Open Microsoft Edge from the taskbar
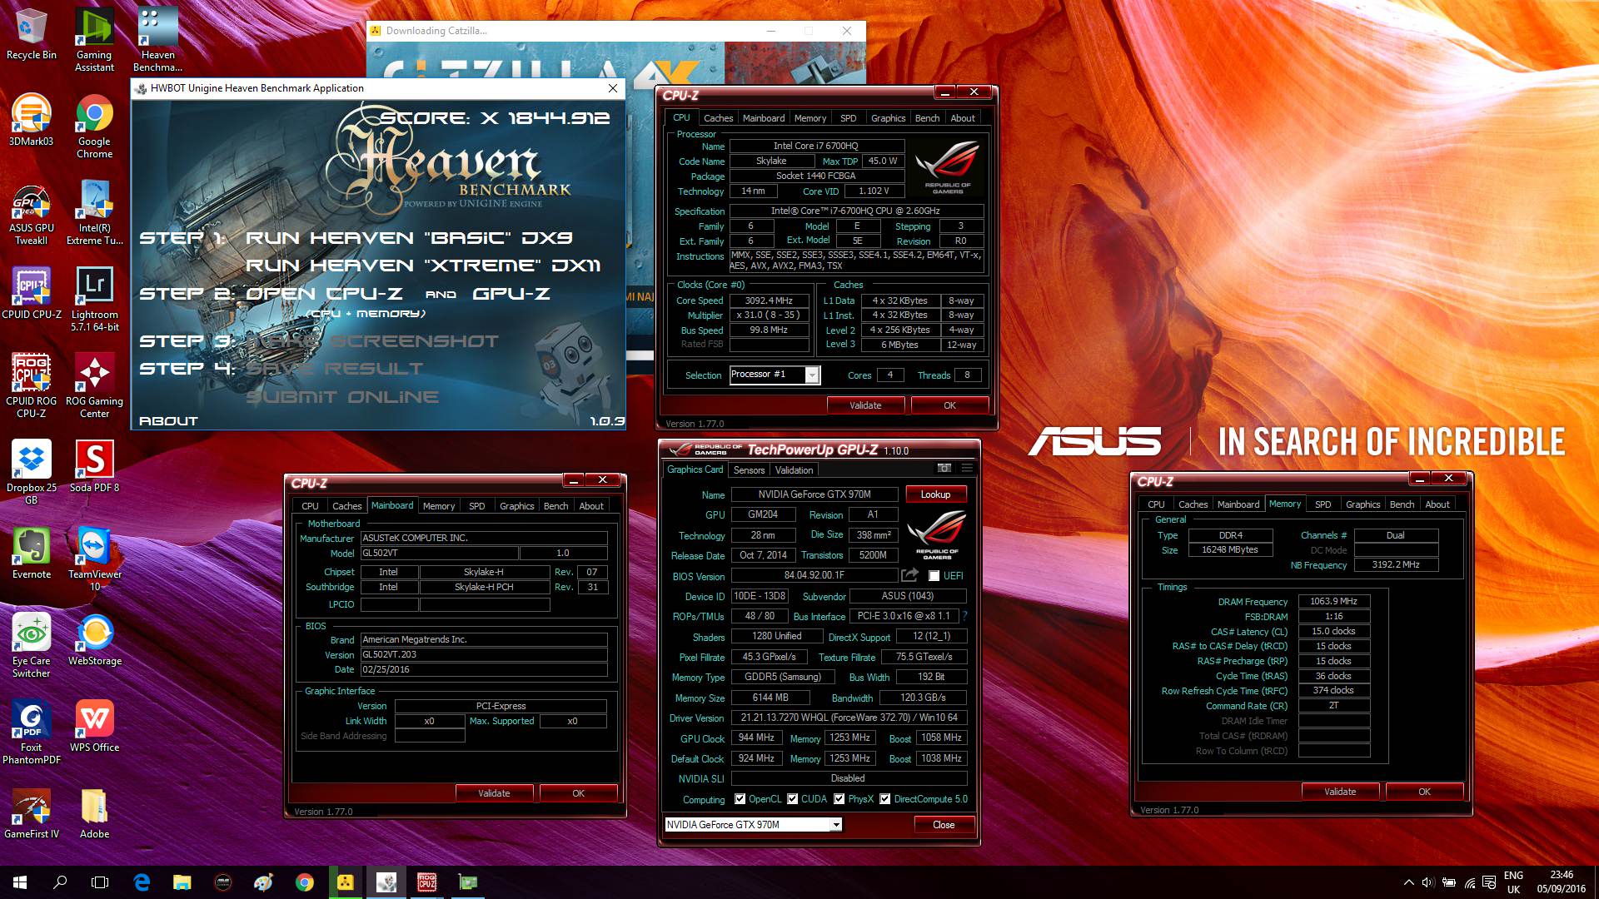This screenshot has height=899, width=1599. pos(142,882)
